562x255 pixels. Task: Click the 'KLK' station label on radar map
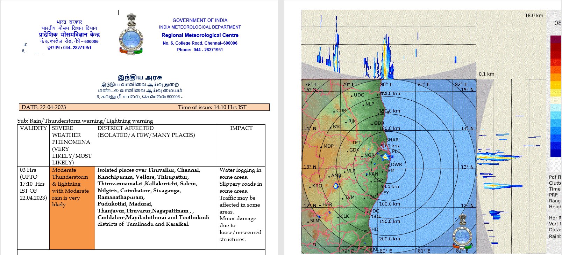click(x=344, y=216)
